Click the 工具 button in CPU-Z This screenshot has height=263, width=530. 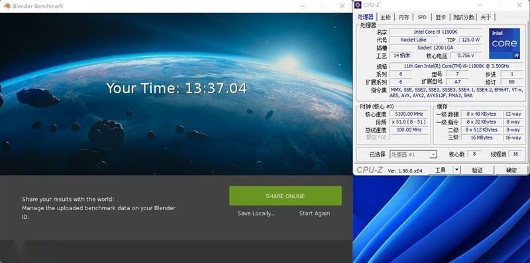[x=441, y=170]
